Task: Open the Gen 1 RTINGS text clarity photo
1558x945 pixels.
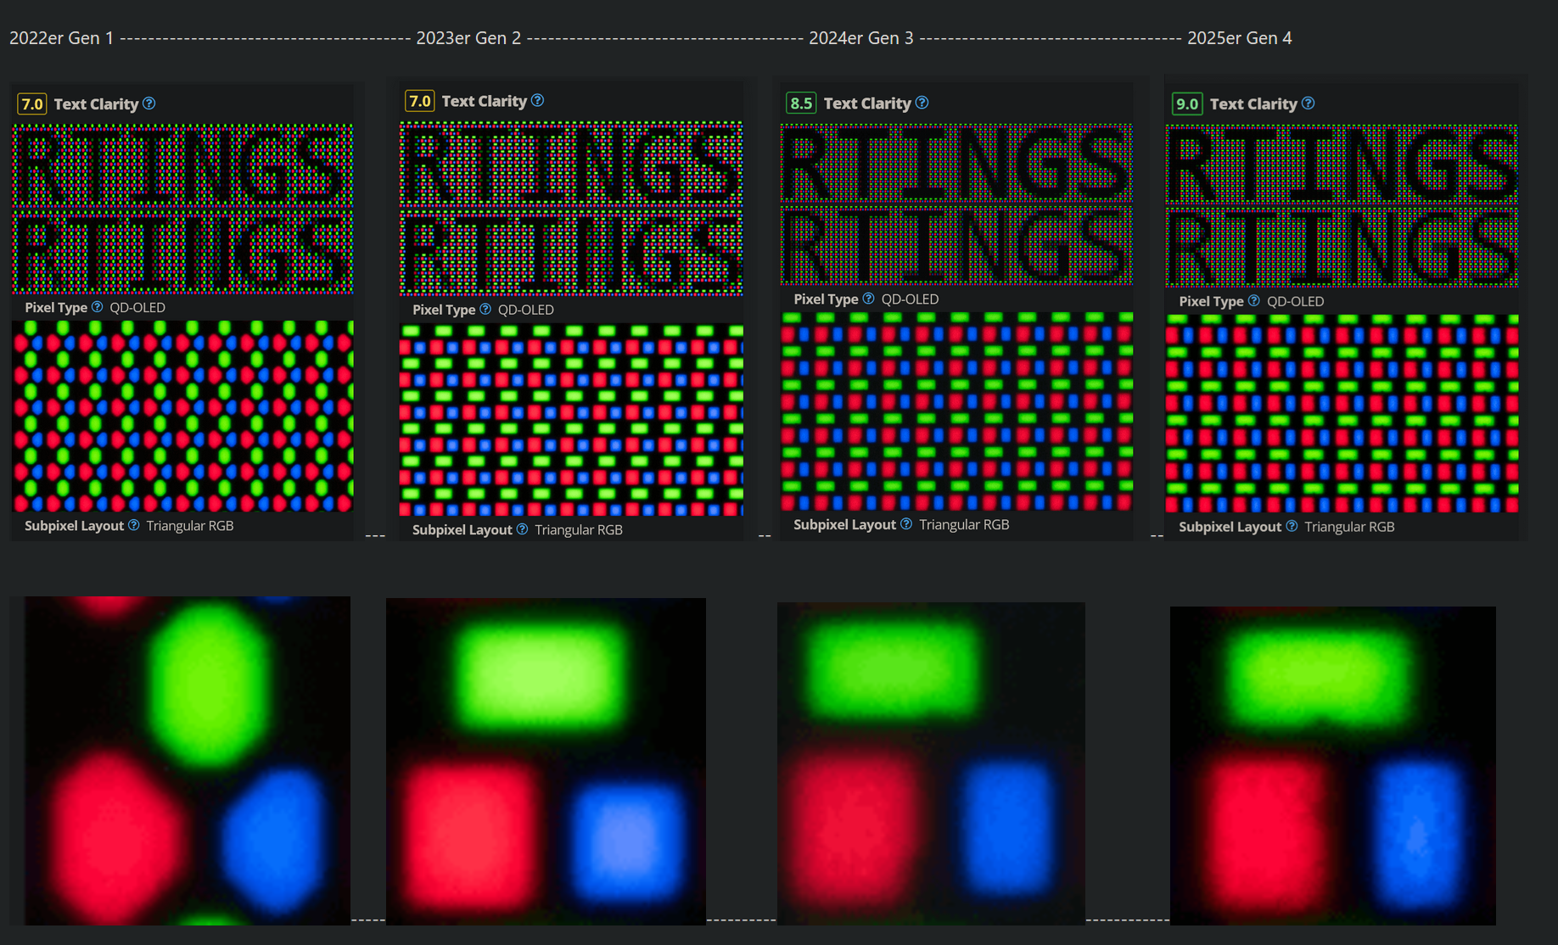Action: coord(182,209)
